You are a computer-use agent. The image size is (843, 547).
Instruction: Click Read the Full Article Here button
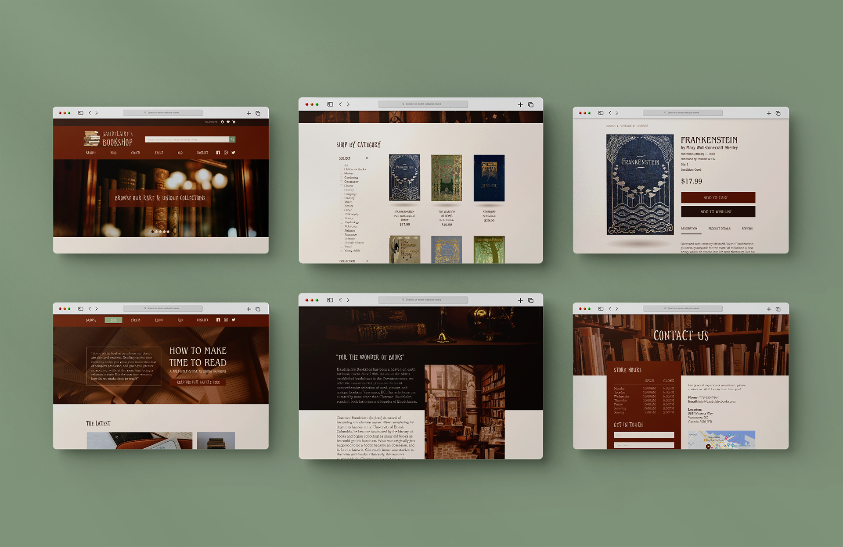point(198,382)
